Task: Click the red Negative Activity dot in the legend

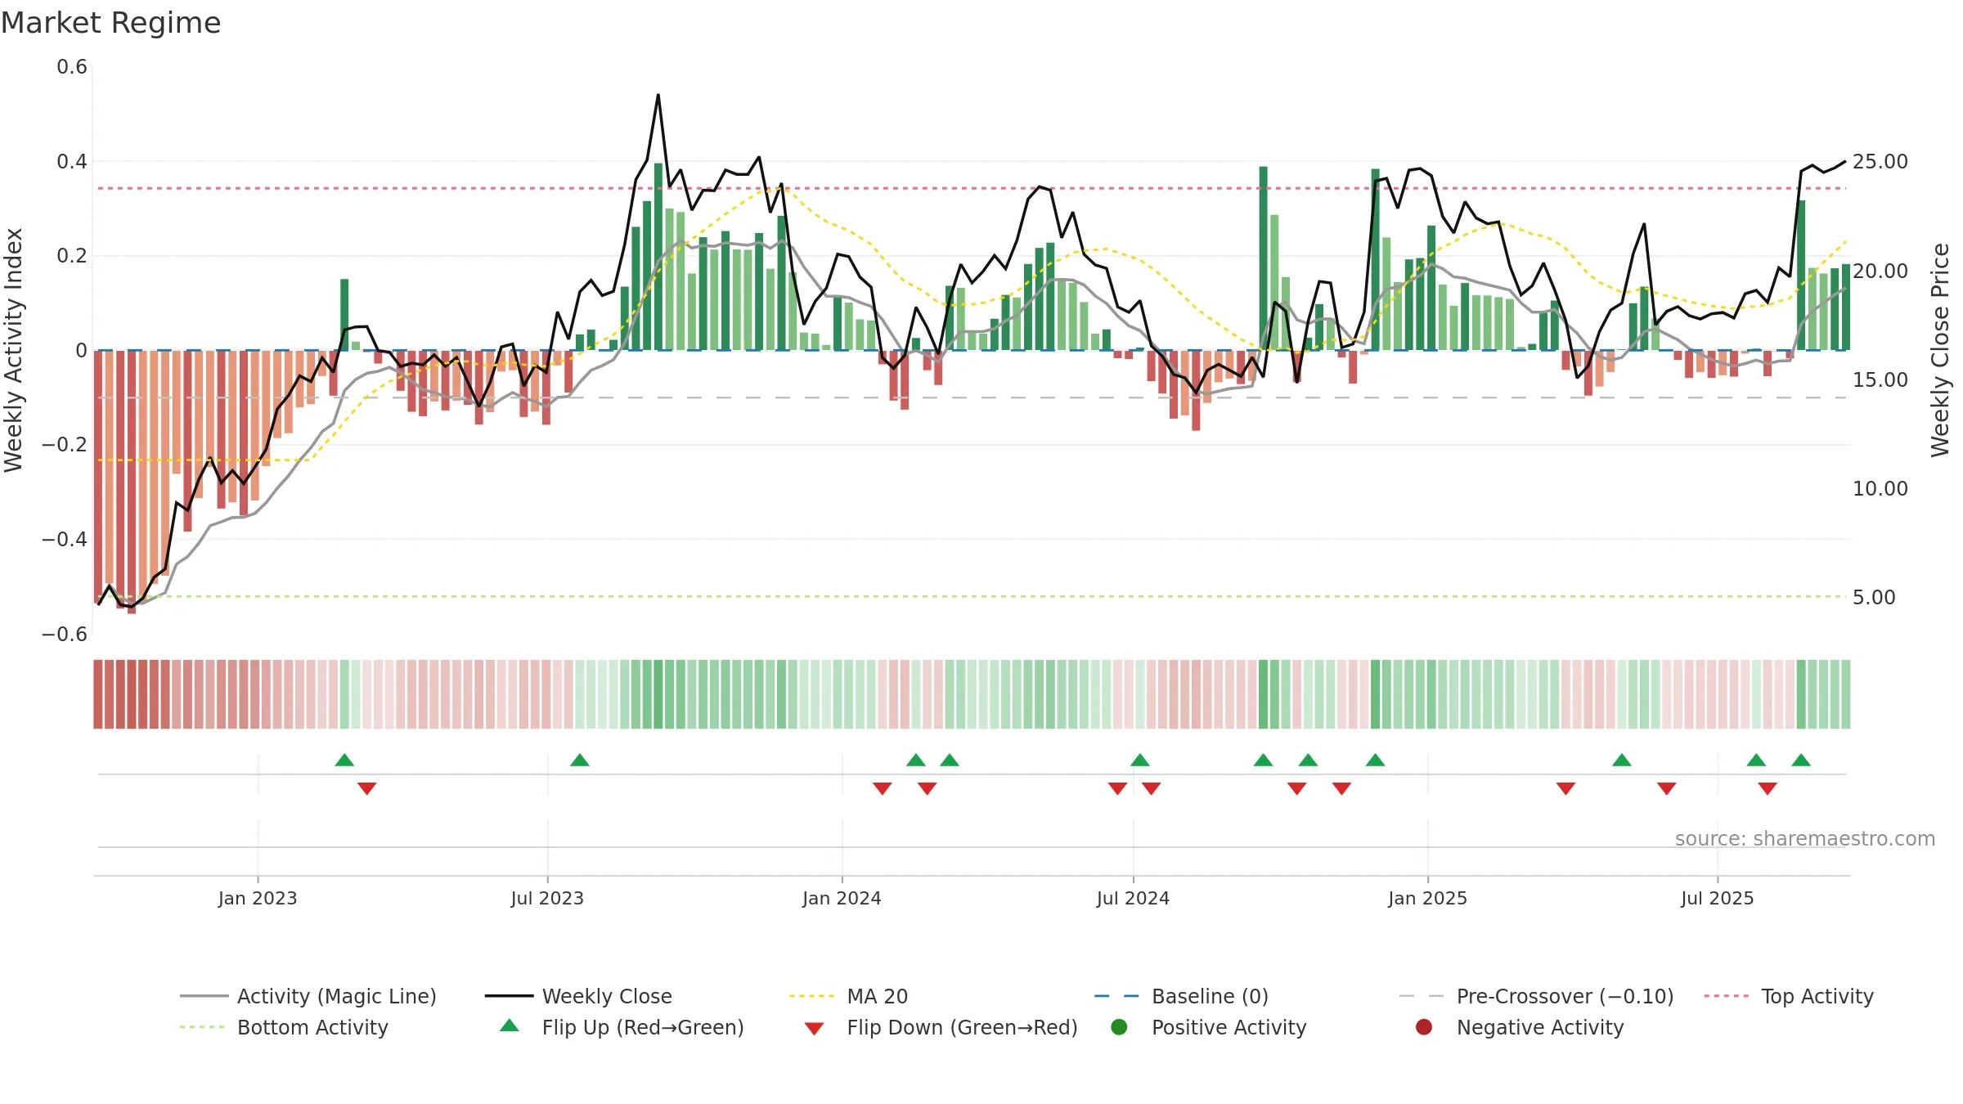Action: click(x=1424, y=1027)
